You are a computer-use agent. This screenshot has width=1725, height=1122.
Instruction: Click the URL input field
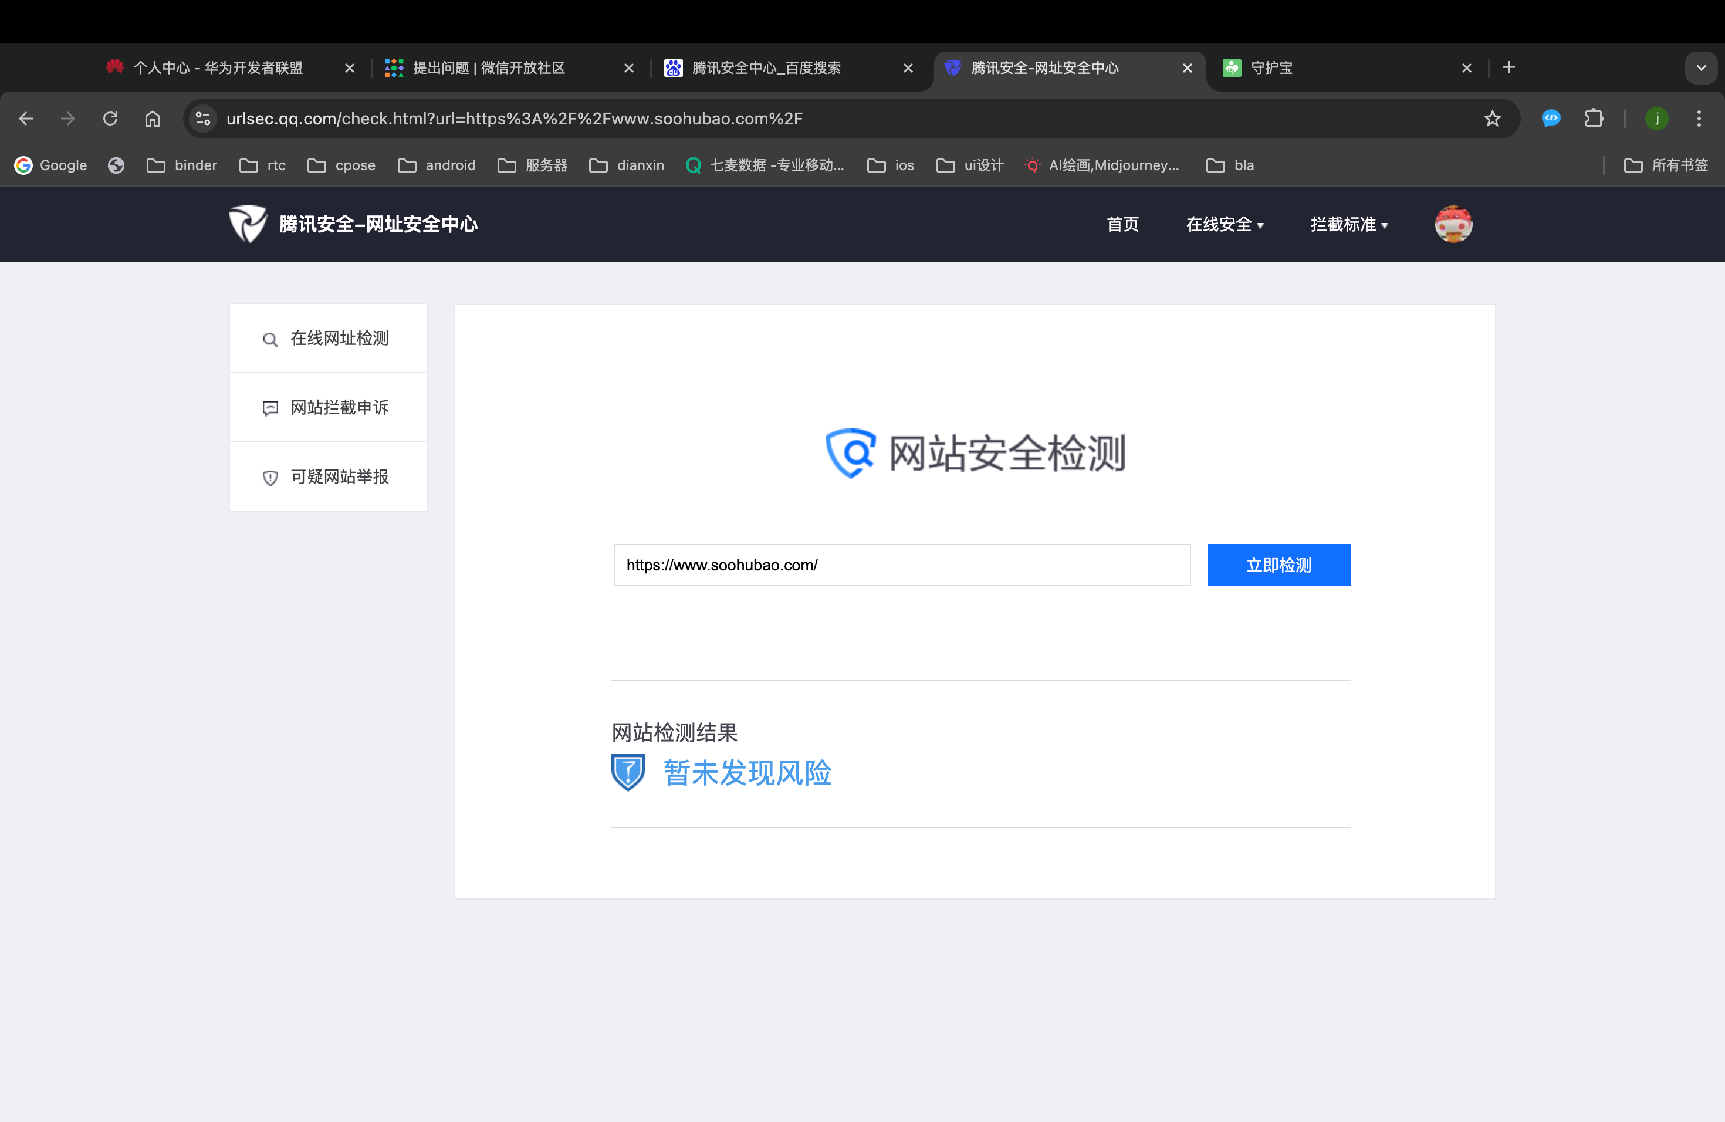(901, 565)
